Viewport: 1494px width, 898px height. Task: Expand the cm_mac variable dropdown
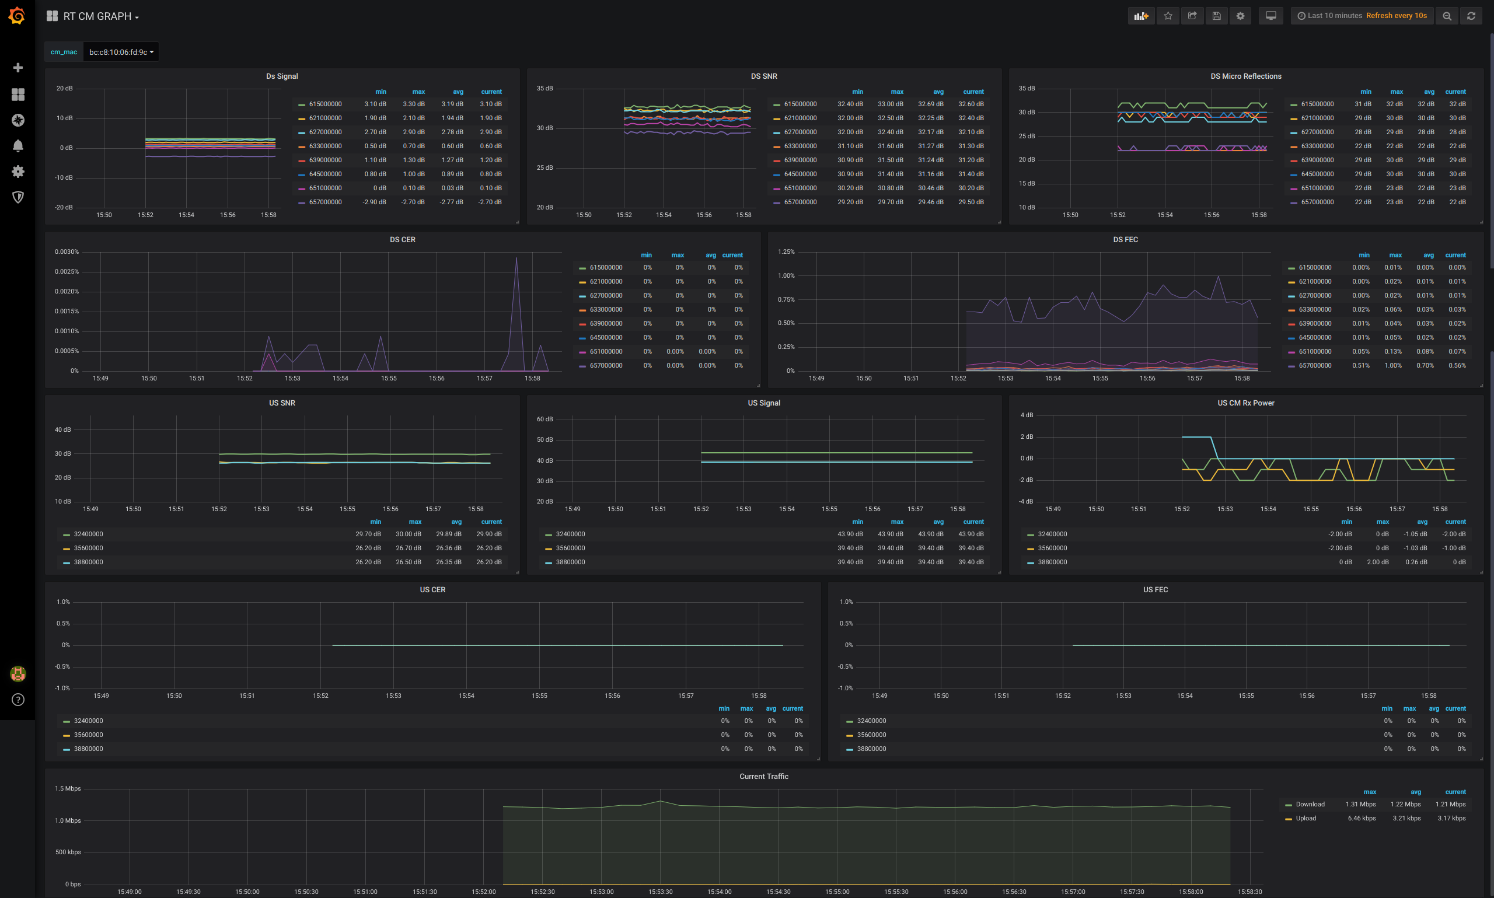(121, 52)
